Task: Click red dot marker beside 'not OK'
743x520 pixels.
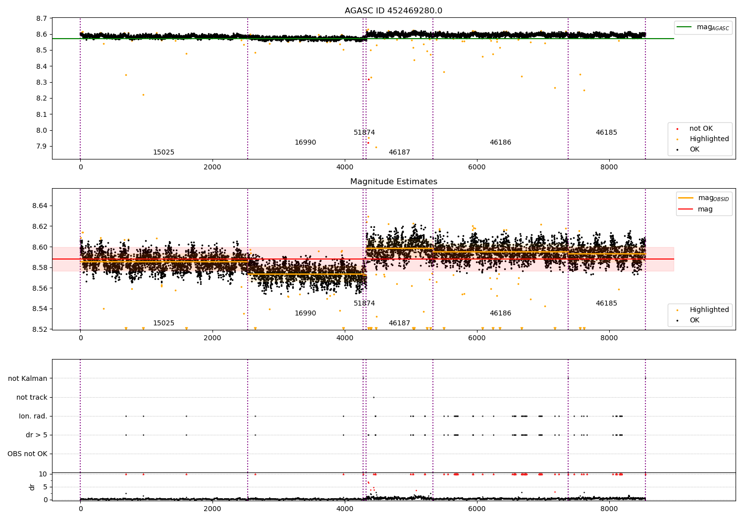Action: [x=677, y=129]
